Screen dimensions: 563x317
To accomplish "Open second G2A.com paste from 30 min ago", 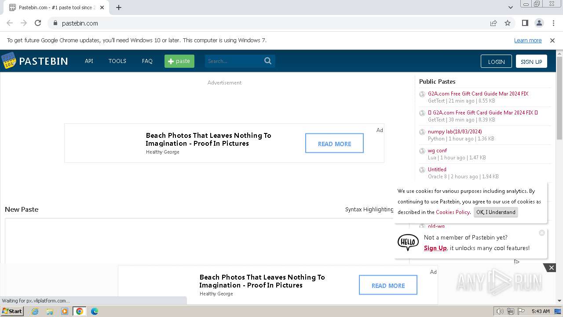I will [x=483, y=113].
